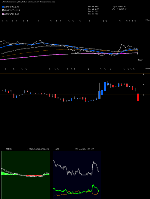
Task: Click the thick magenta long-term average line
Action: pos(69,54)
